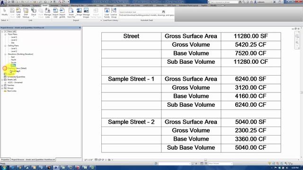The image size is (303, 170).
Task: Click the zoom tool in navigation bar
Action: pos(297,42)
